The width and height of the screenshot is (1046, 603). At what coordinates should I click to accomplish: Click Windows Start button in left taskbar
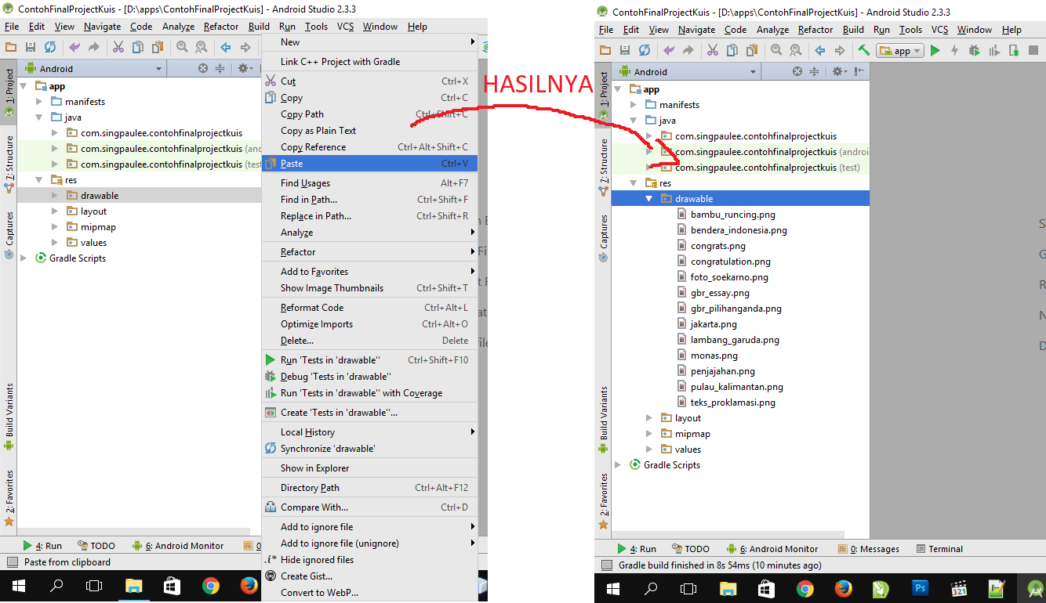pyautogui.click(x=18, y=585)
